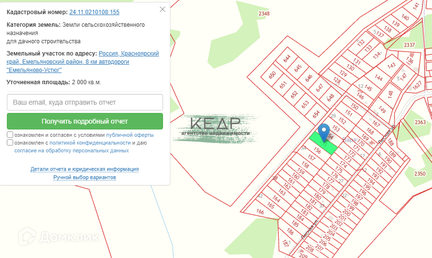
Task: Select parcel 140 on the map
Action: (x=405, y=17)
